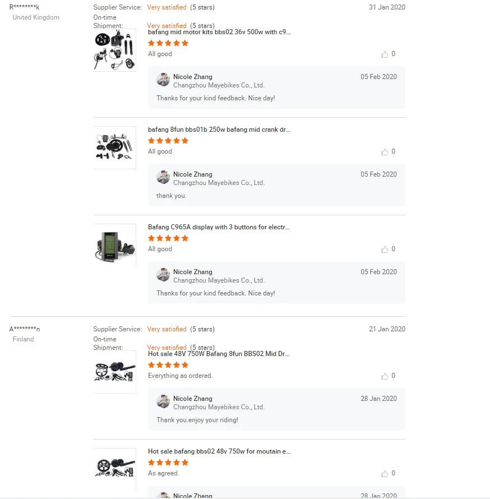Click Nicole Zhang's avatar on 'thank you.' reply
Image resolution: width=490 pixels, height=499 pixels.
(x=163, y=177)
